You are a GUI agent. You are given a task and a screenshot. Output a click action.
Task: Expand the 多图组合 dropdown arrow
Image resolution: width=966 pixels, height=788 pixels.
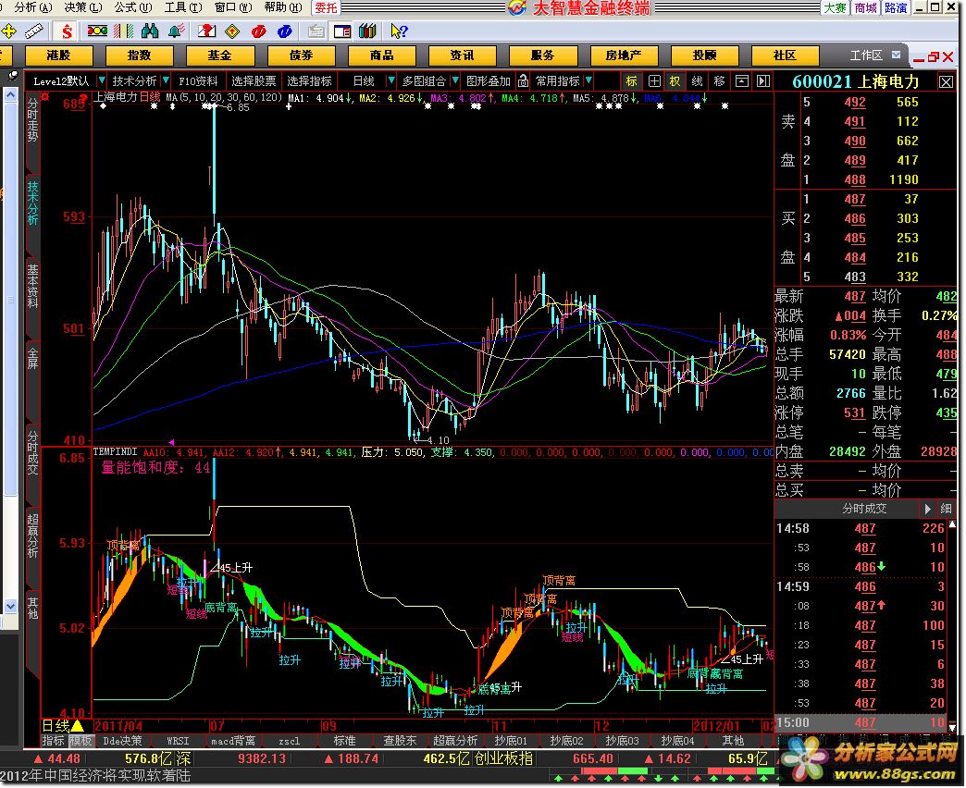pos(455,80)
